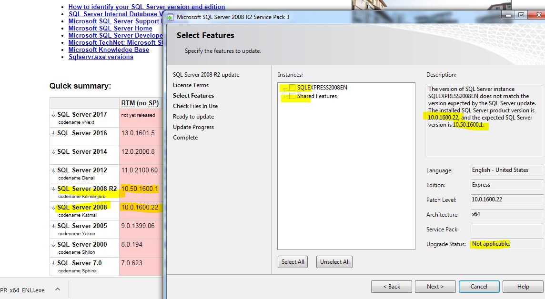545x299 pixels.
Task: Open Microsoft SQL Server Developer link
Action: (116, 35)
